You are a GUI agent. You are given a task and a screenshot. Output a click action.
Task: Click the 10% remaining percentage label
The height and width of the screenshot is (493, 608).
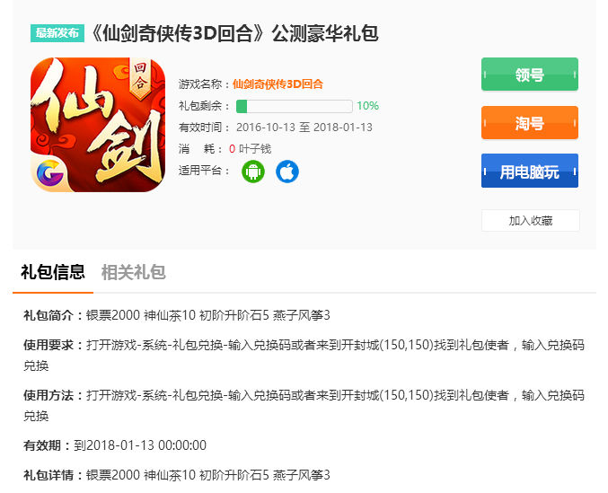(x=367, y=106)
